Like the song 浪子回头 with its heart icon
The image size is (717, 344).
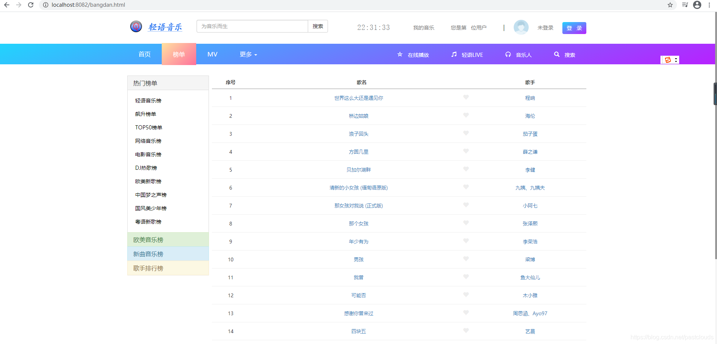click(x=466, y=133)
